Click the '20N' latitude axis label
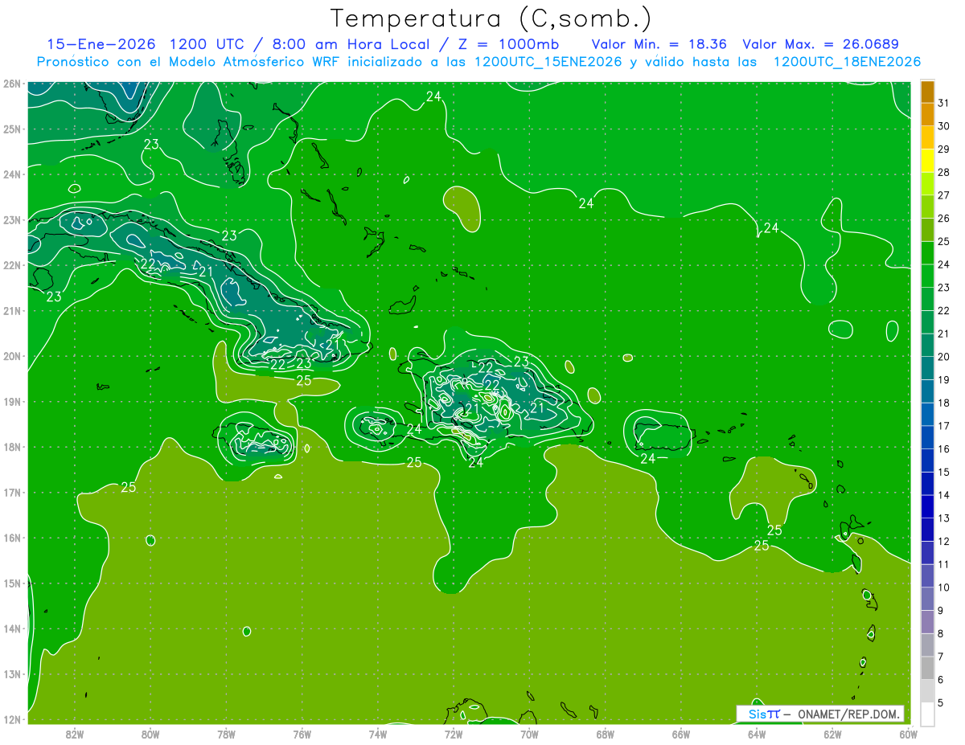Viewport: 965px width, 745px height. pyautogui.click(x=12, y=356)
